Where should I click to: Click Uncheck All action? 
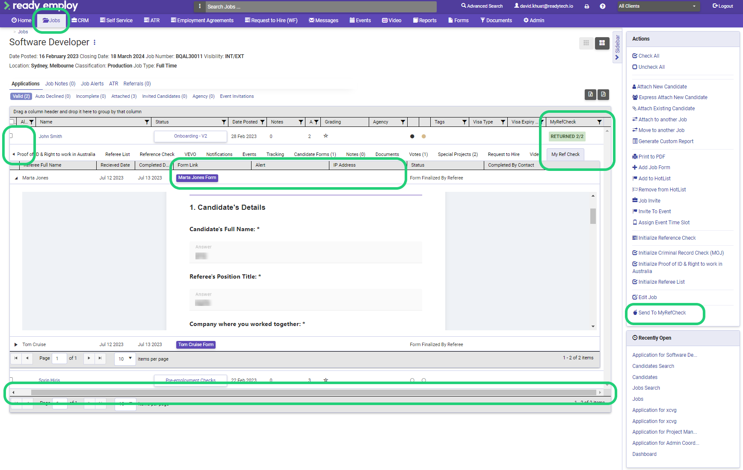[648, 67]
